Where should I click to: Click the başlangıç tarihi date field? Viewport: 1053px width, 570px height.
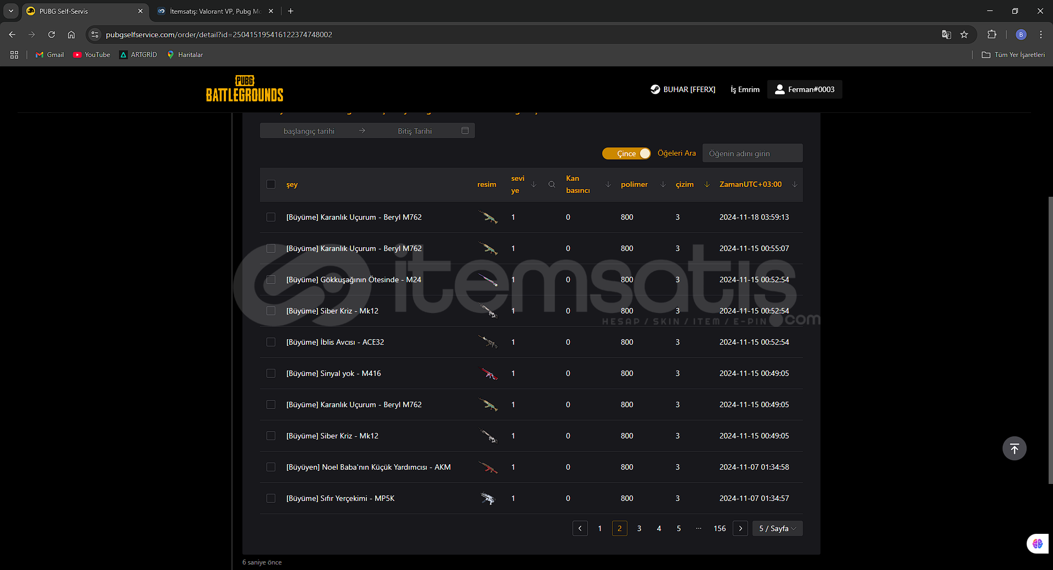coord(309,131)
